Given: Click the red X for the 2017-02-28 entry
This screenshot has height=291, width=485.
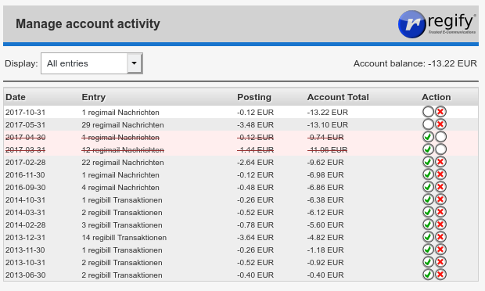Looking at the screenshot, I should (440, 162).
